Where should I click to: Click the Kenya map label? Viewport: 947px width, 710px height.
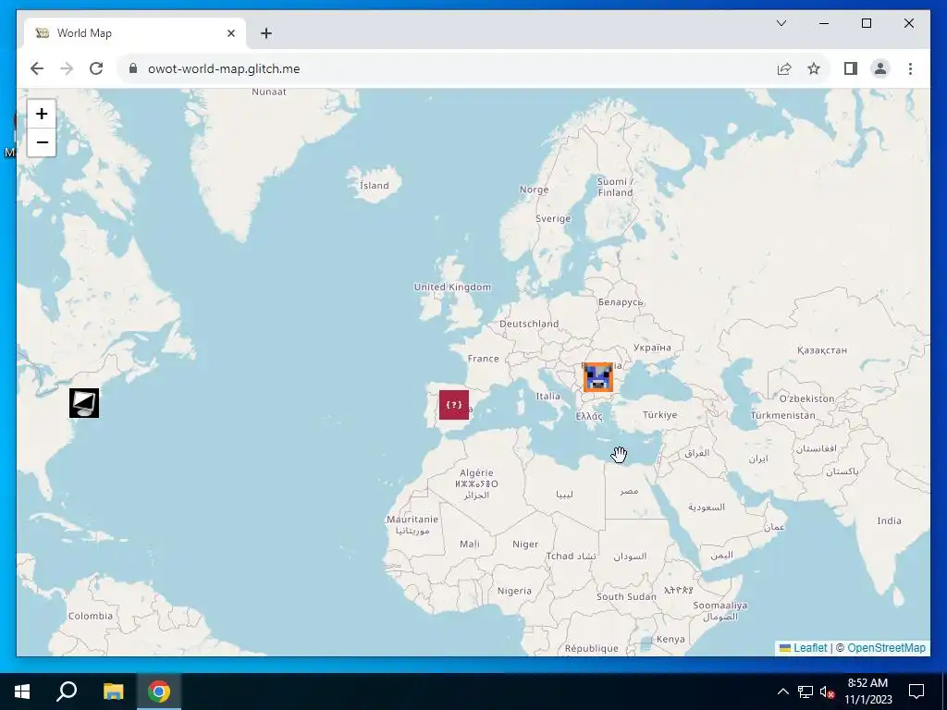[x=670, y=639]
